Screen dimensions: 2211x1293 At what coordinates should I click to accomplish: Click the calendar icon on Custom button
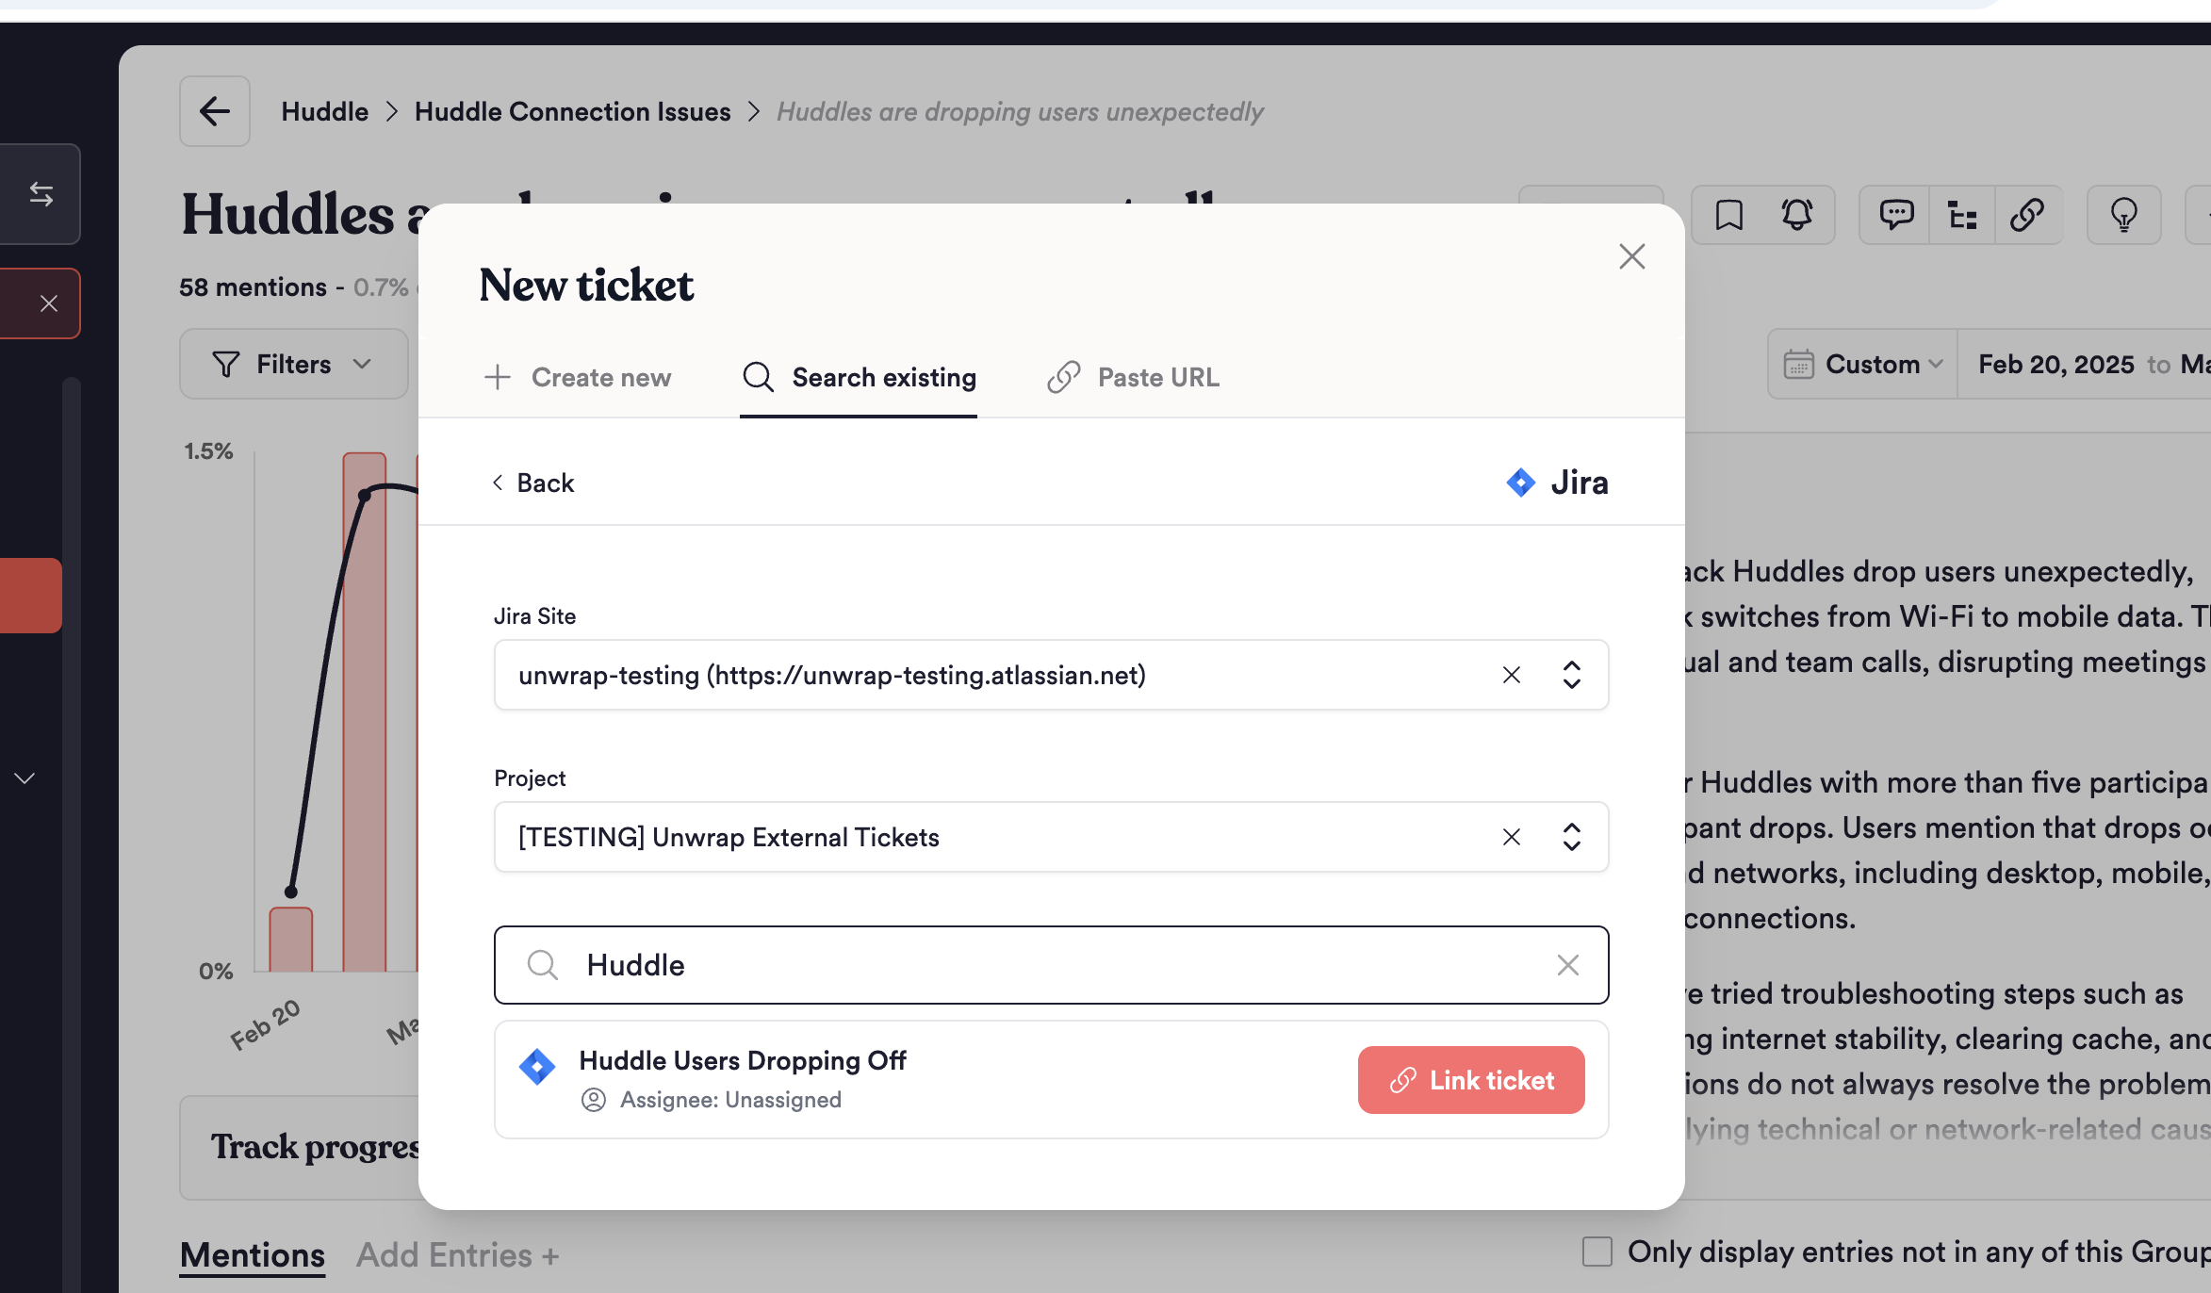pyautogui.click(x=1798, y=364)
